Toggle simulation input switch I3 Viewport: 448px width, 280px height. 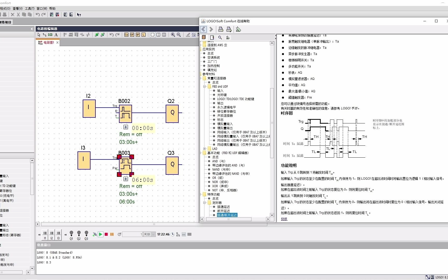point(58,235)
